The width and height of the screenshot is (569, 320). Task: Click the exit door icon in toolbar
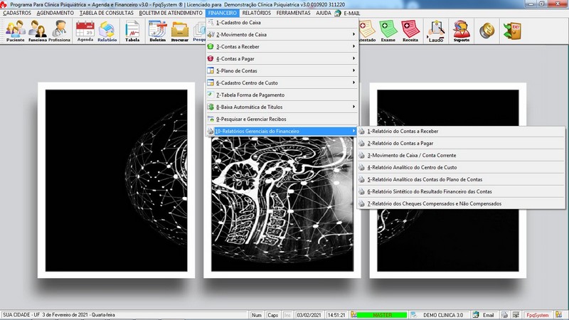click(x=511, y=31)
